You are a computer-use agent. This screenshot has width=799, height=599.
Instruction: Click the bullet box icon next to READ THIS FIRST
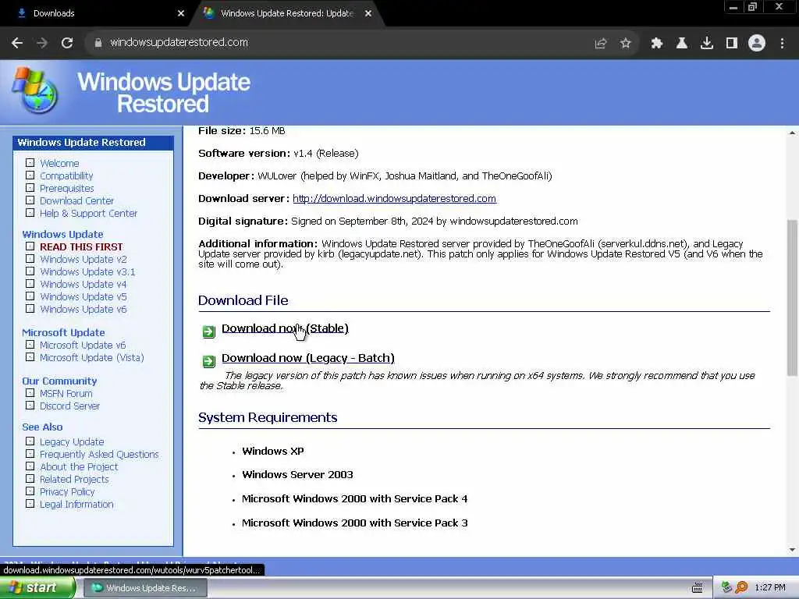point(30,246)
